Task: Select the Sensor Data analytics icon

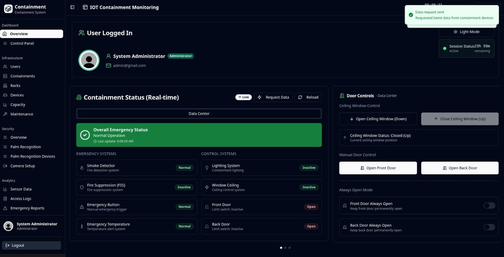Action: coord(5,189)
